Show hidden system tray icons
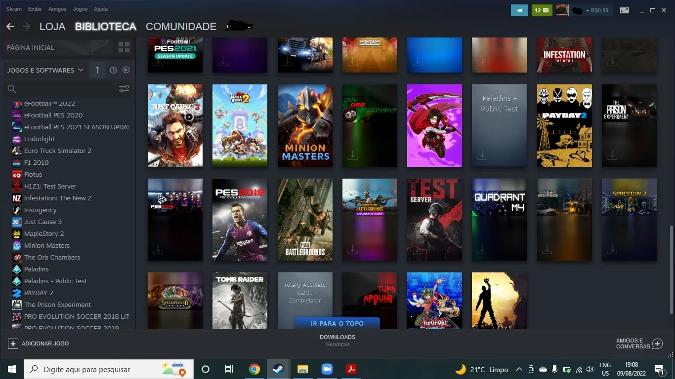The width and height of the screenshot is (675, 379). point(519,369)
